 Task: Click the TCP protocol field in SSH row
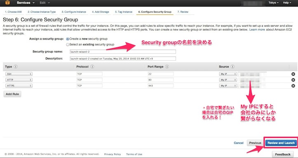(89, 74)
